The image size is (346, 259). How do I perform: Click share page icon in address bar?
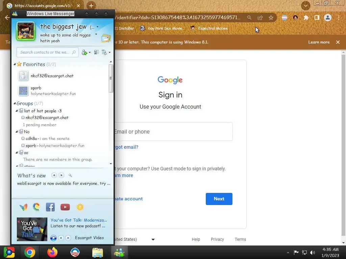[x=260, y=18]
